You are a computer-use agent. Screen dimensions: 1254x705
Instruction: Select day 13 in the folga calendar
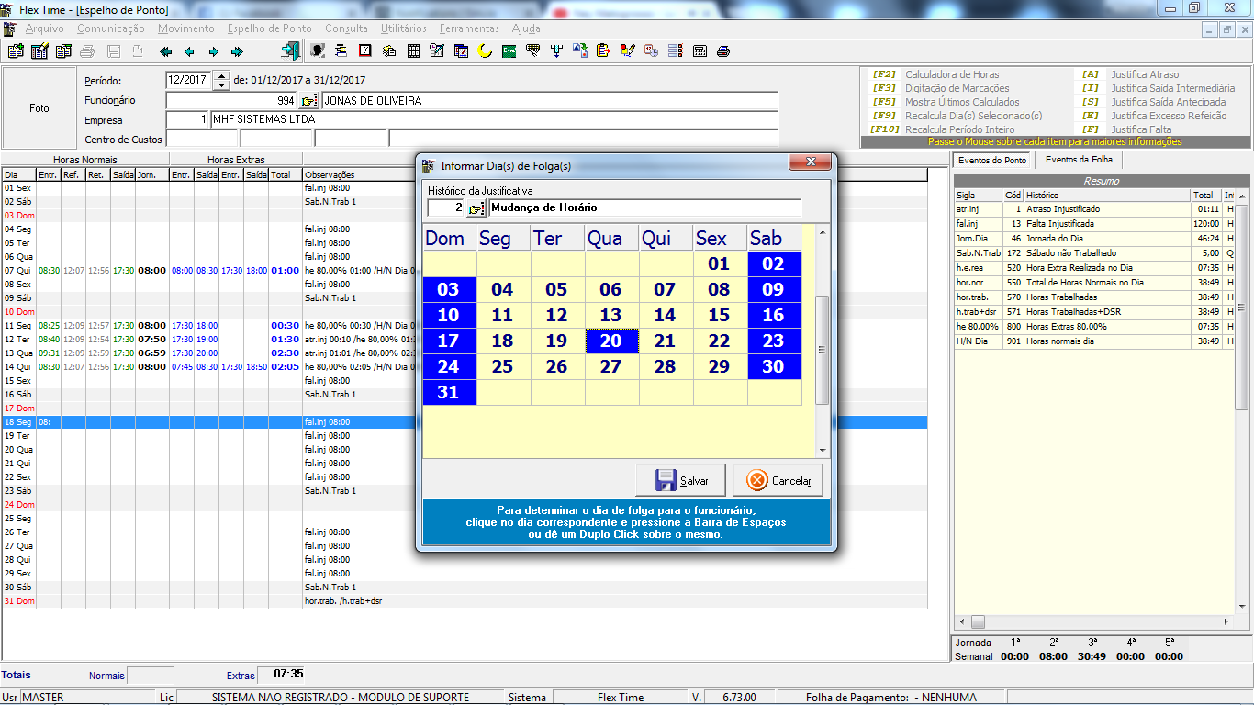tap(611, 316)
